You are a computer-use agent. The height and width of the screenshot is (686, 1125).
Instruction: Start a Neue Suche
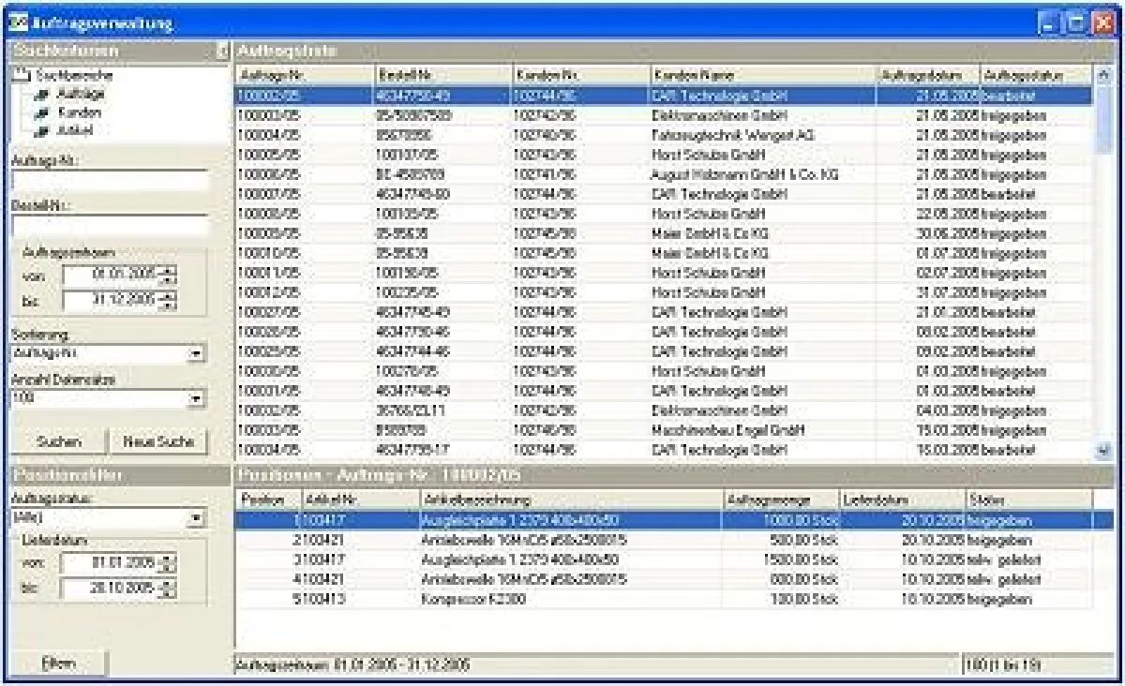click(159, 440)
